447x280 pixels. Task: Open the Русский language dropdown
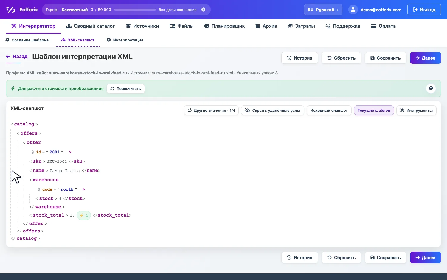pyautogui.click(x=323, y=10)
